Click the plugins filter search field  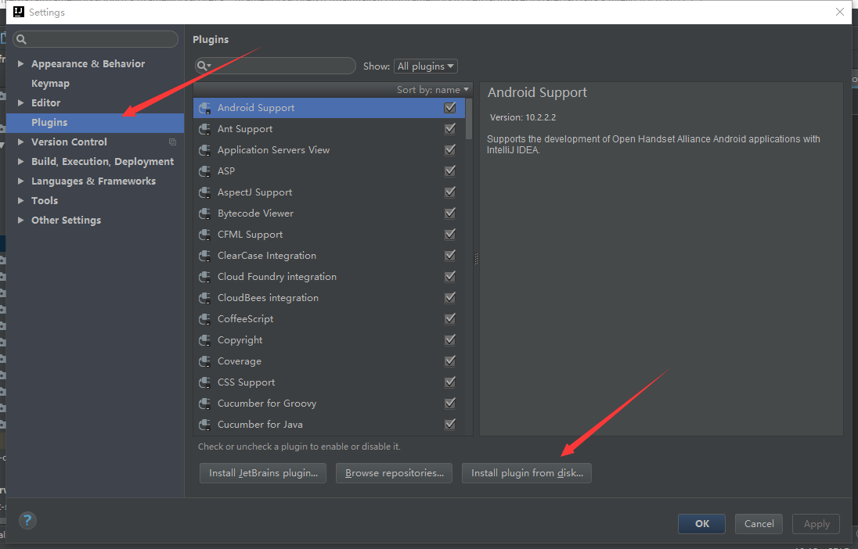[276, 66]
